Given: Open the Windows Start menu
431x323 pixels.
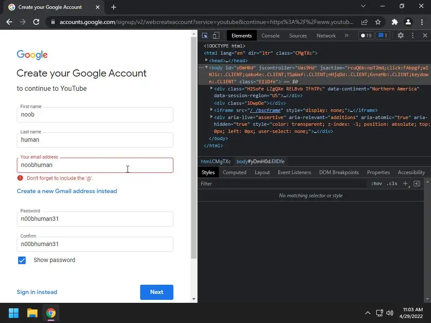Looking at the screenshot, I should (x=13, y=313).
